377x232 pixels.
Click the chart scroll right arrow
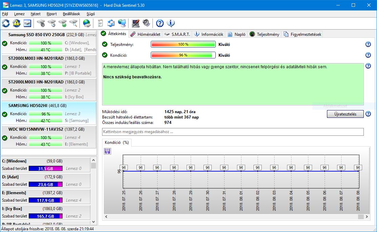coord(367,216)
